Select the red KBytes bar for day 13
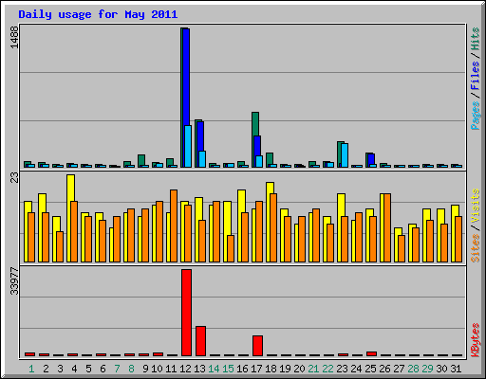This screenshot has width=486, height=379. pyautogui.click(x=200, y=341)
